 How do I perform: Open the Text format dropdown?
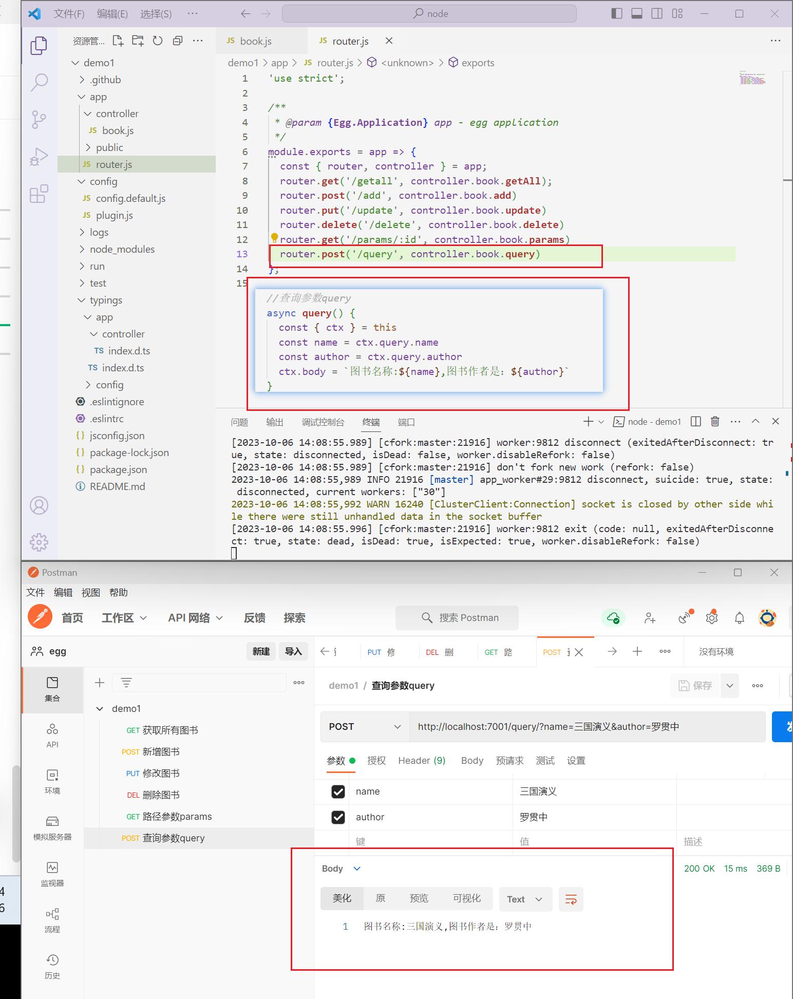click(525, 899)
